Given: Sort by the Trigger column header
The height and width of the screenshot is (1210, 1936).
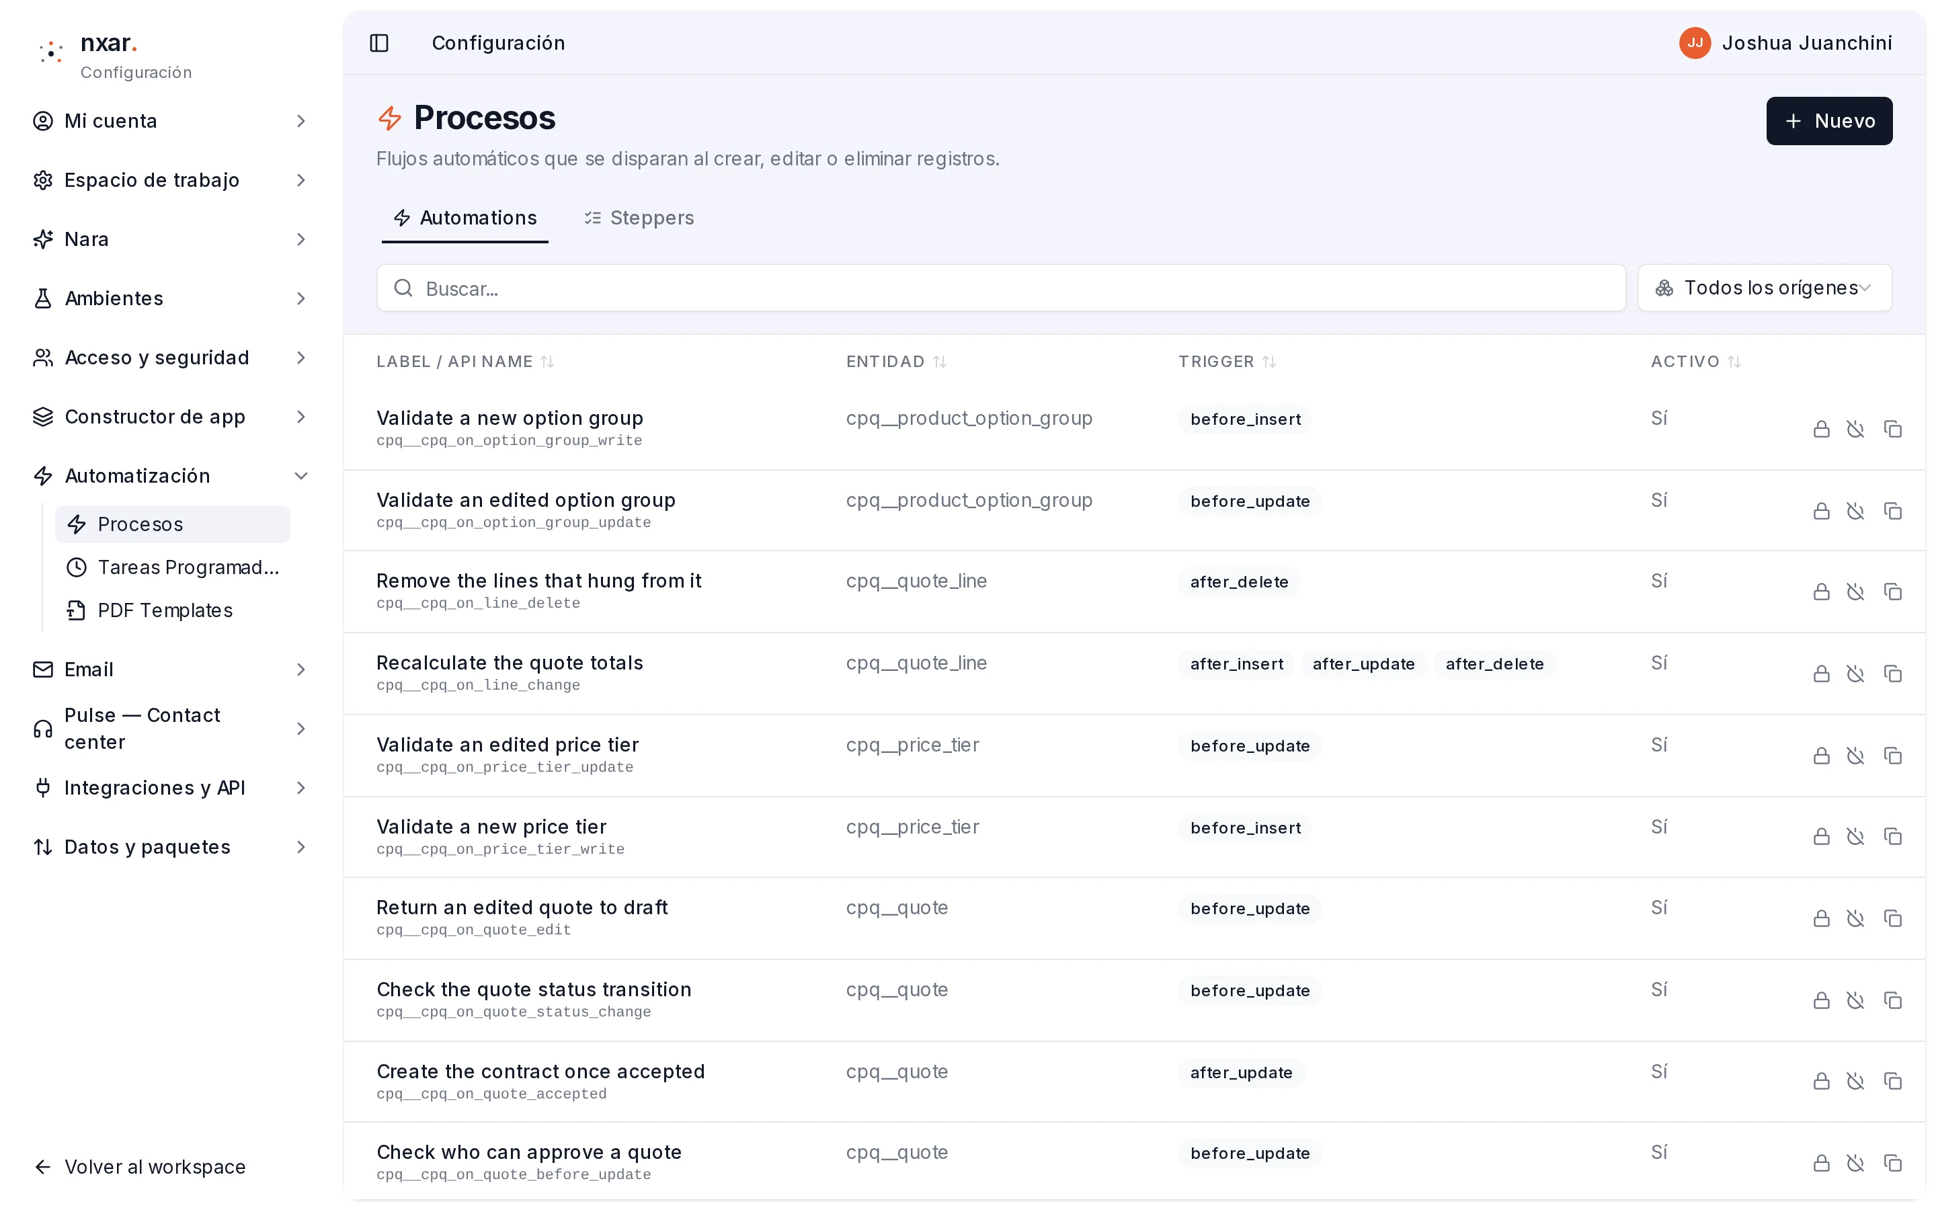Looking at the screenshot, I should pyautogui.click(x=1227, y=362).
